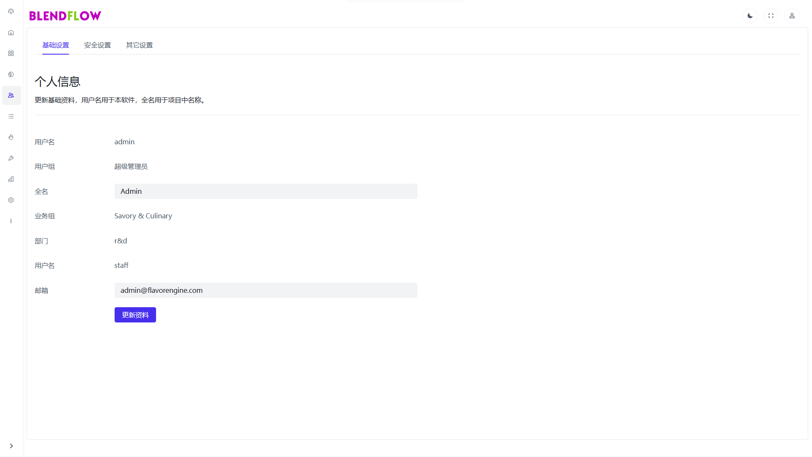Toggle dark mode with moon icon
812x457 pixels.
click(750, 16)
